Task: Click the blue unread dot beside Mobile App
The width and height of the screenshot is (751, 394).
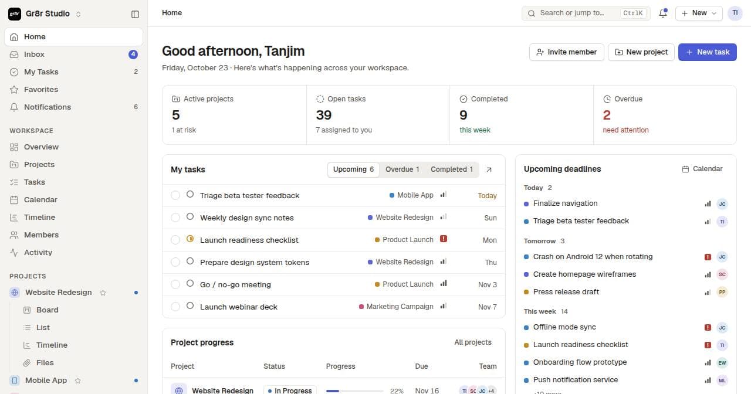Action: coord(136,381)
